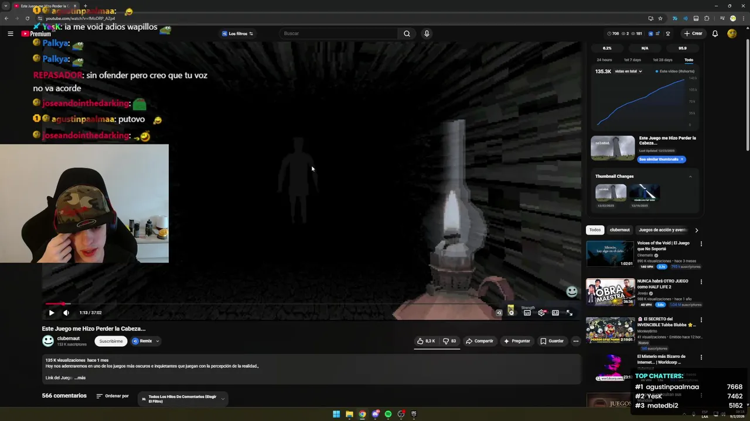
Task: Toggle subtitles in video player
Action: coord(527,313)
